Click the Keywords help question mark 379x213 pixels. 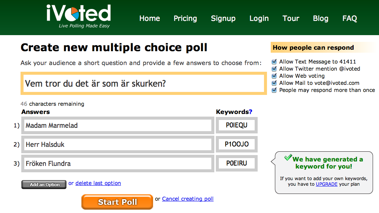coord(251,112)
